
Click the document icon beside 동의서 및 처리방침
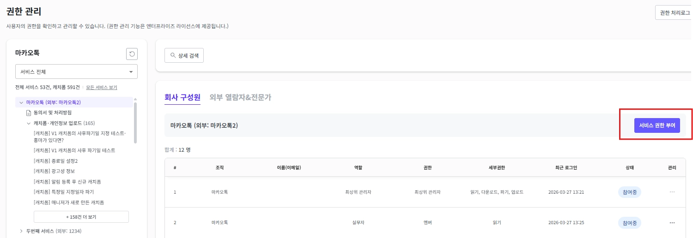tap(29, 113)
